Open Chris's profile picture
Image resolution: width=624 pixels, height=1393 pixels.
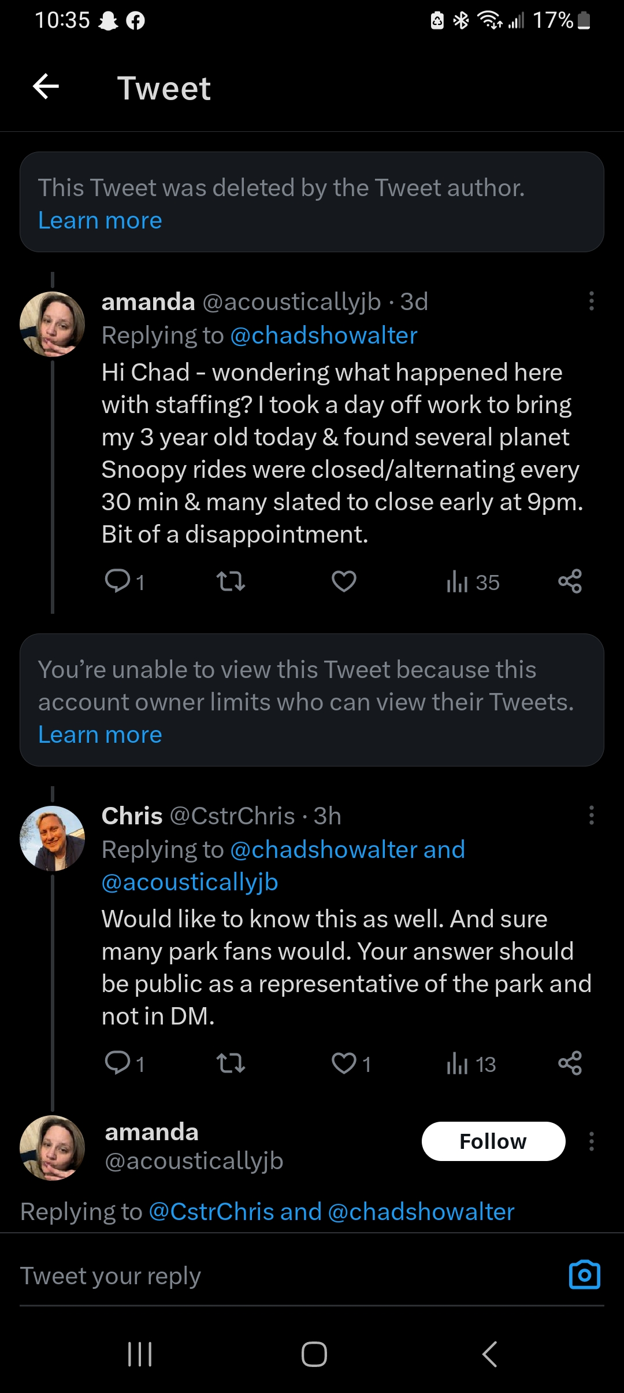pos(53,838)
